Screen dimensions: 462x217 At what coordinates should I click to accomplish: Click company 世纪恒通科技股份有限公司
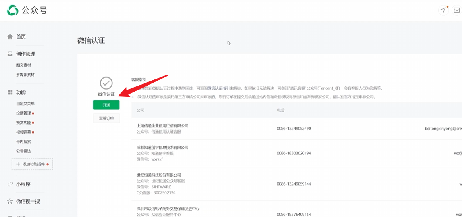click(x=159, y=175)
